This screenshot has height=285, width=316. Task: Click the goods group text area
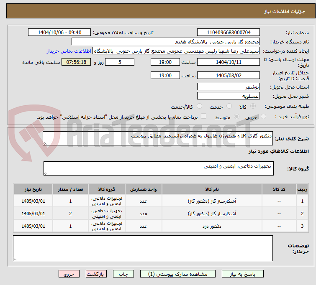click(x=159, y=168)
